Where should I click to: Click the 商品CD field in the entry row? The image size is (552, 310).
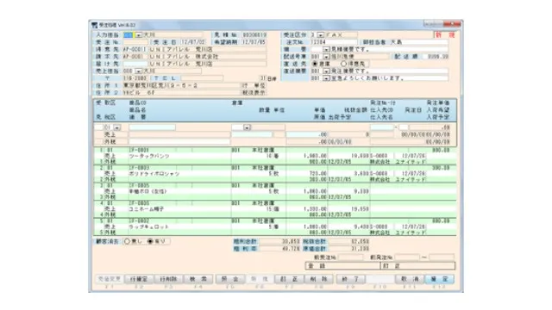click(152, 127)
